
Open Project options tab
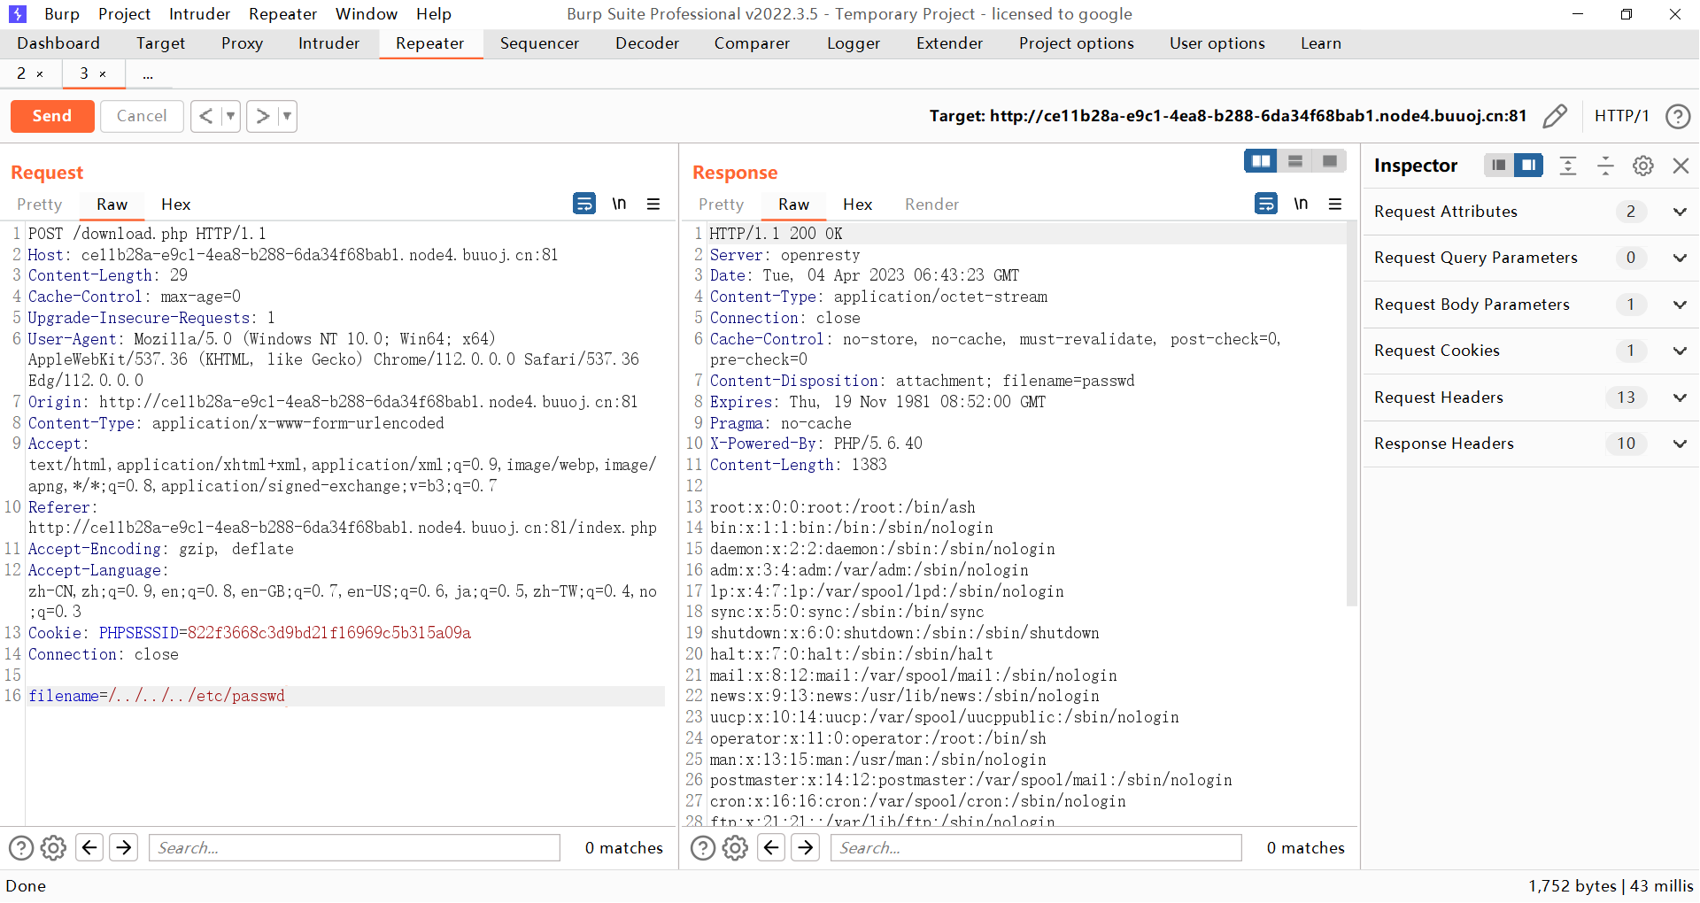[1076, 43]
